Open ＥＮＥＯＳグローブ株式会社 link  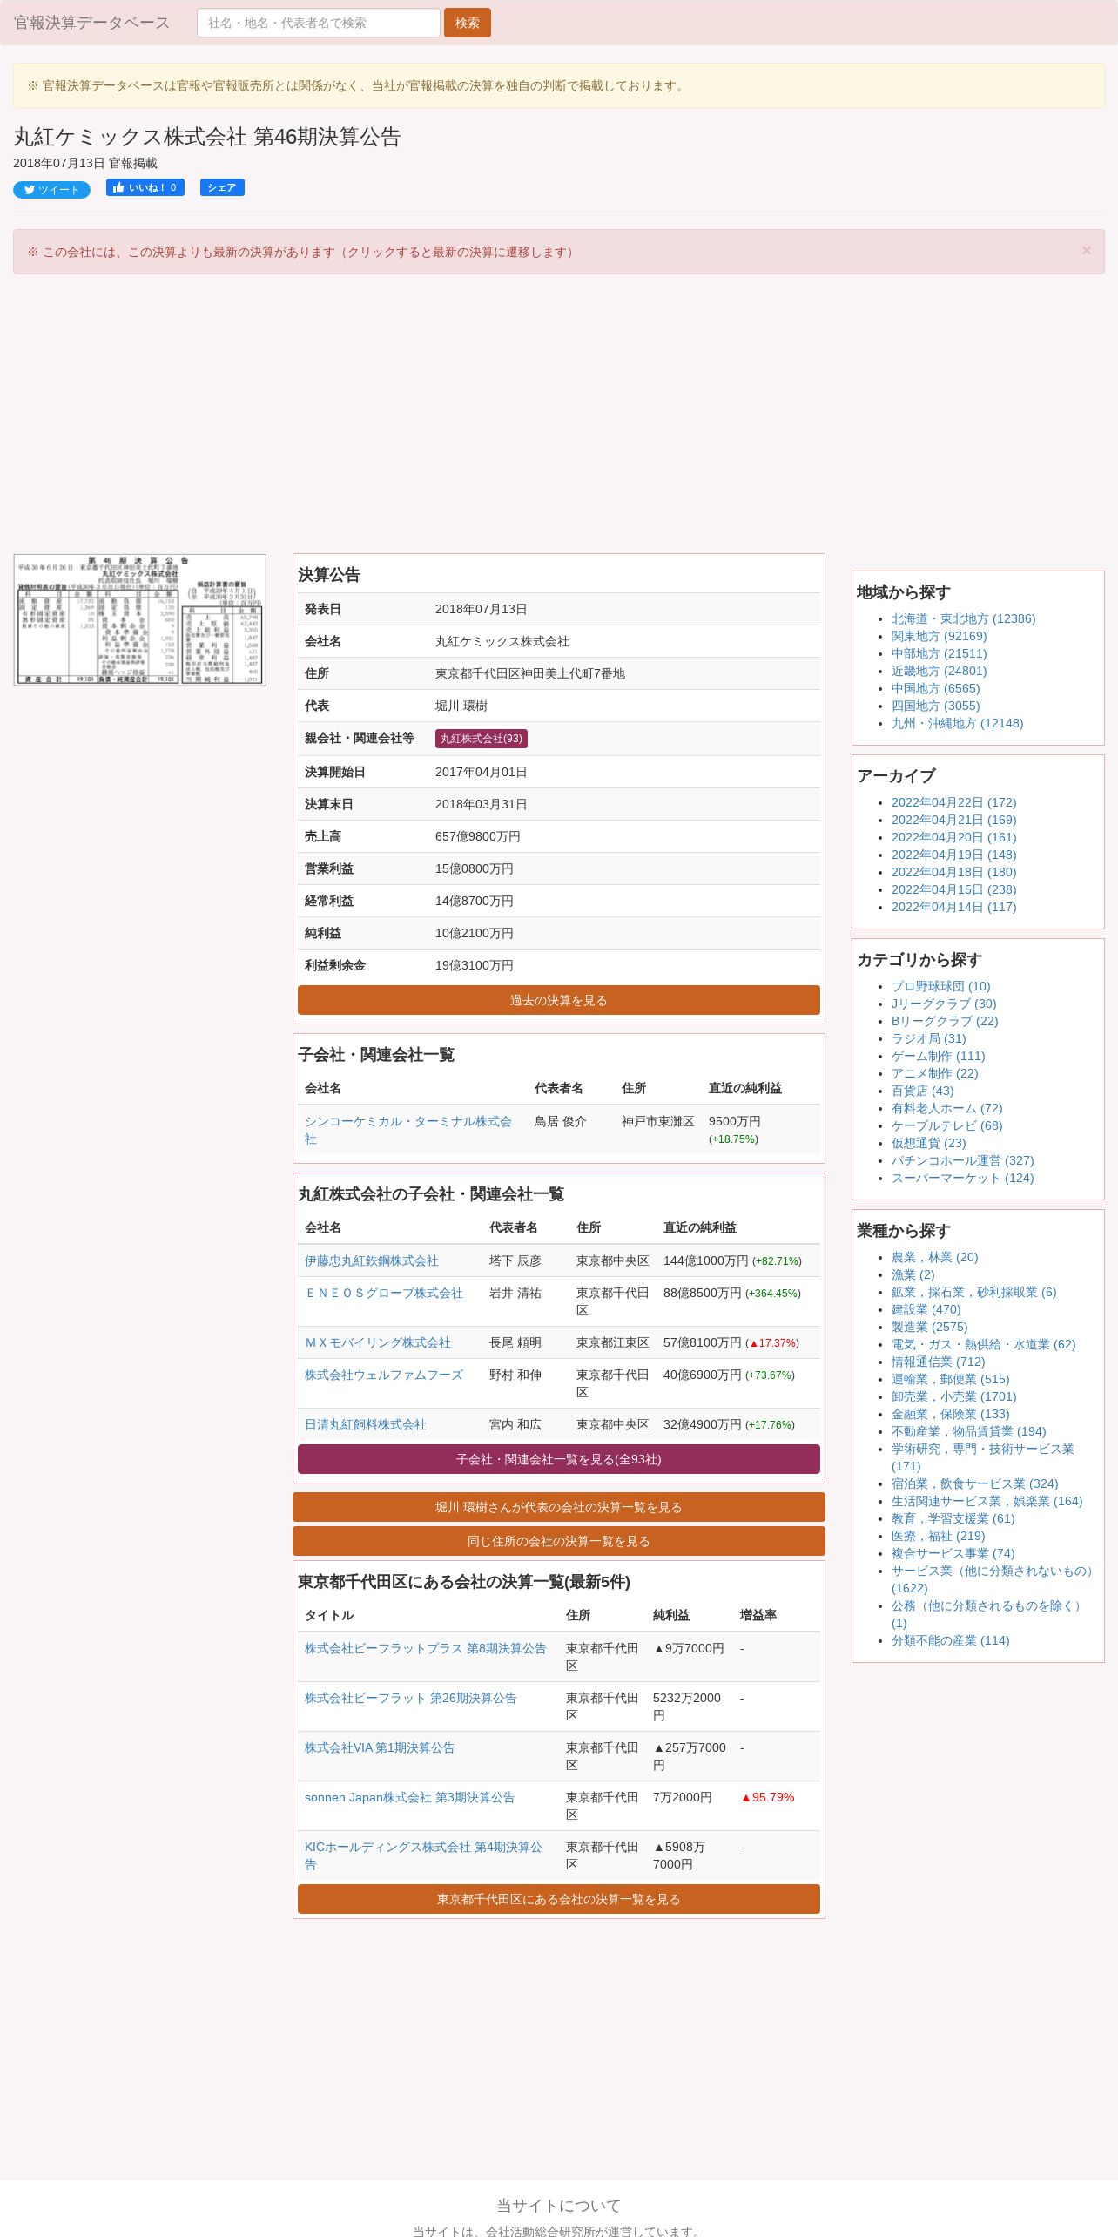pos(384,1293)
